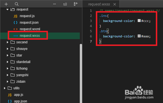The image size is (163, 103).
Task: Select request.wxss in the file tree
Action: click(40, 36)
